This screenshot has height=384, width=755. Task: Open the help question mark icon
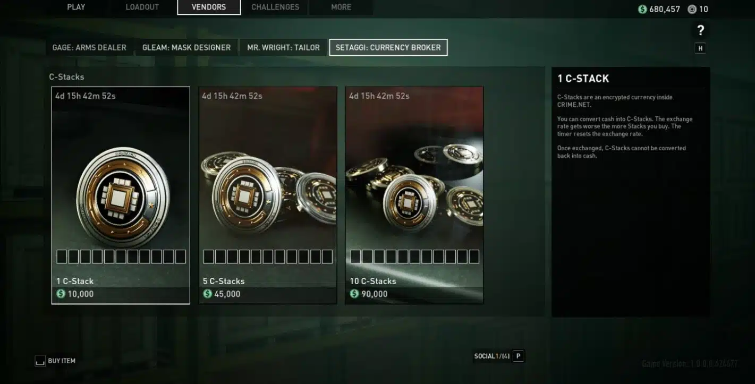tap(700, 31)
